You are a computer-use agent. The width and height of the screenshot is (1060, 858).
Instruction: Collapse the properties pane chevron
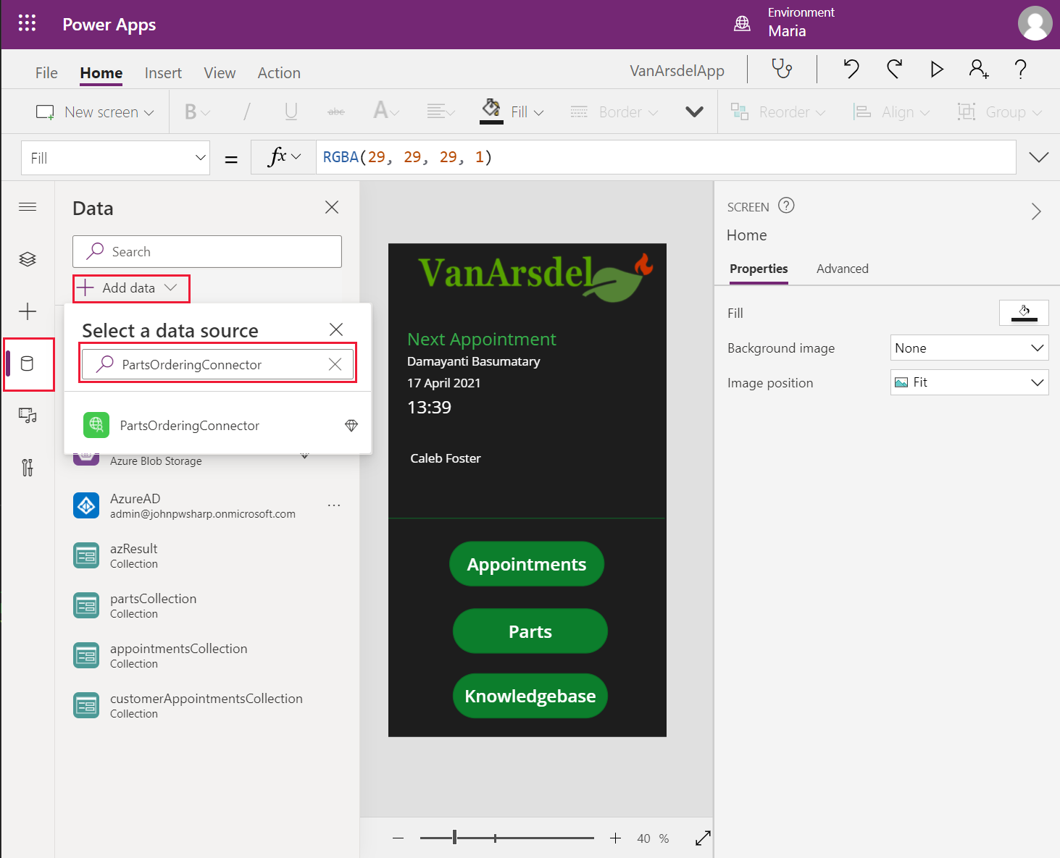1036,211
